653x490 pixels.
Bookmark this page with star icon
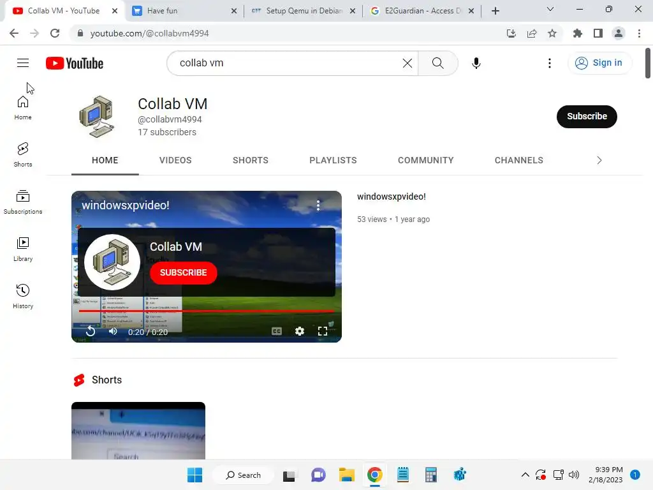tap(552, 33)
